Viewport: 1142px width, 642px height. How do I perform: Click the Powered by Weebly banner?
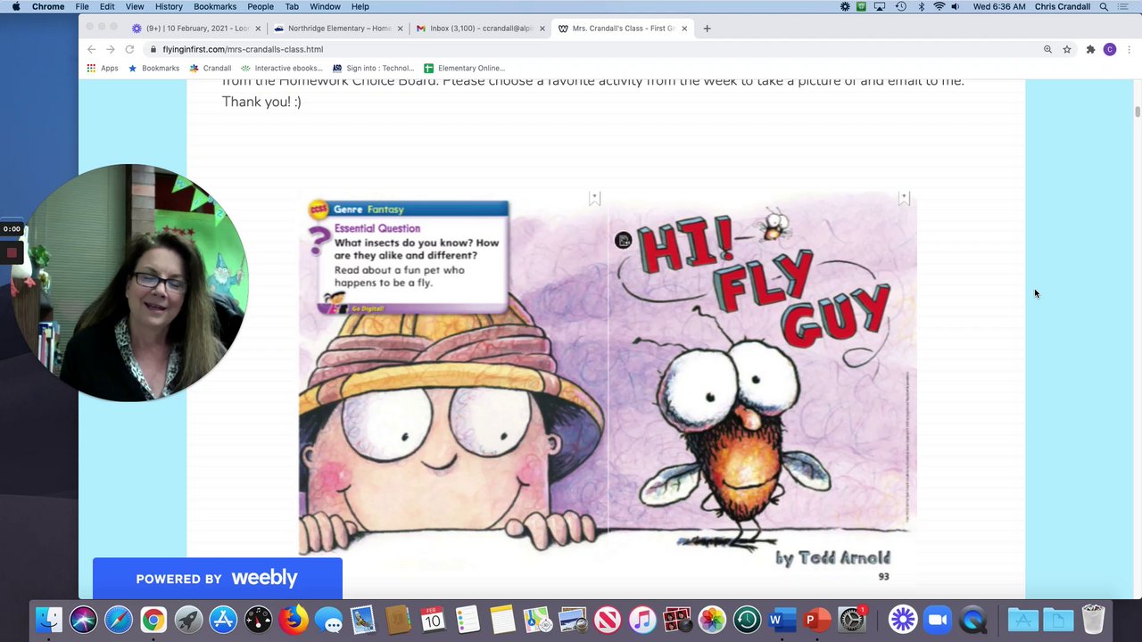[217, 579]
